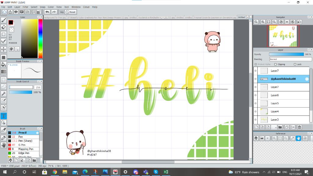Select the rectangular Selection tool
313x176 pixels.
click(4, 80)
